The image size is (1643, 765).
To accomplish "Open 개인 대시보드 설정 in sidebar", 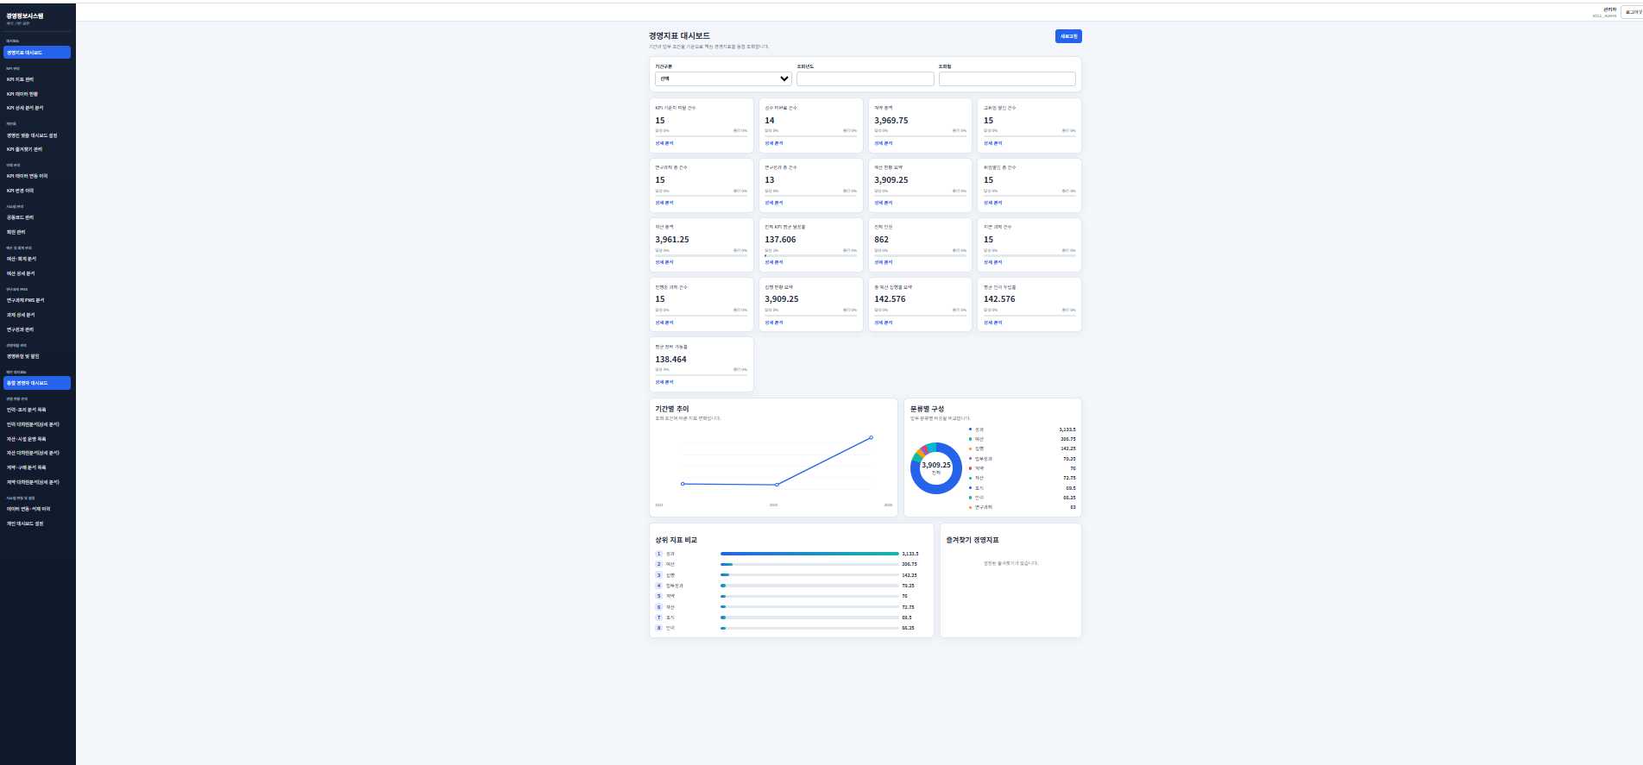I will point(37,524).
